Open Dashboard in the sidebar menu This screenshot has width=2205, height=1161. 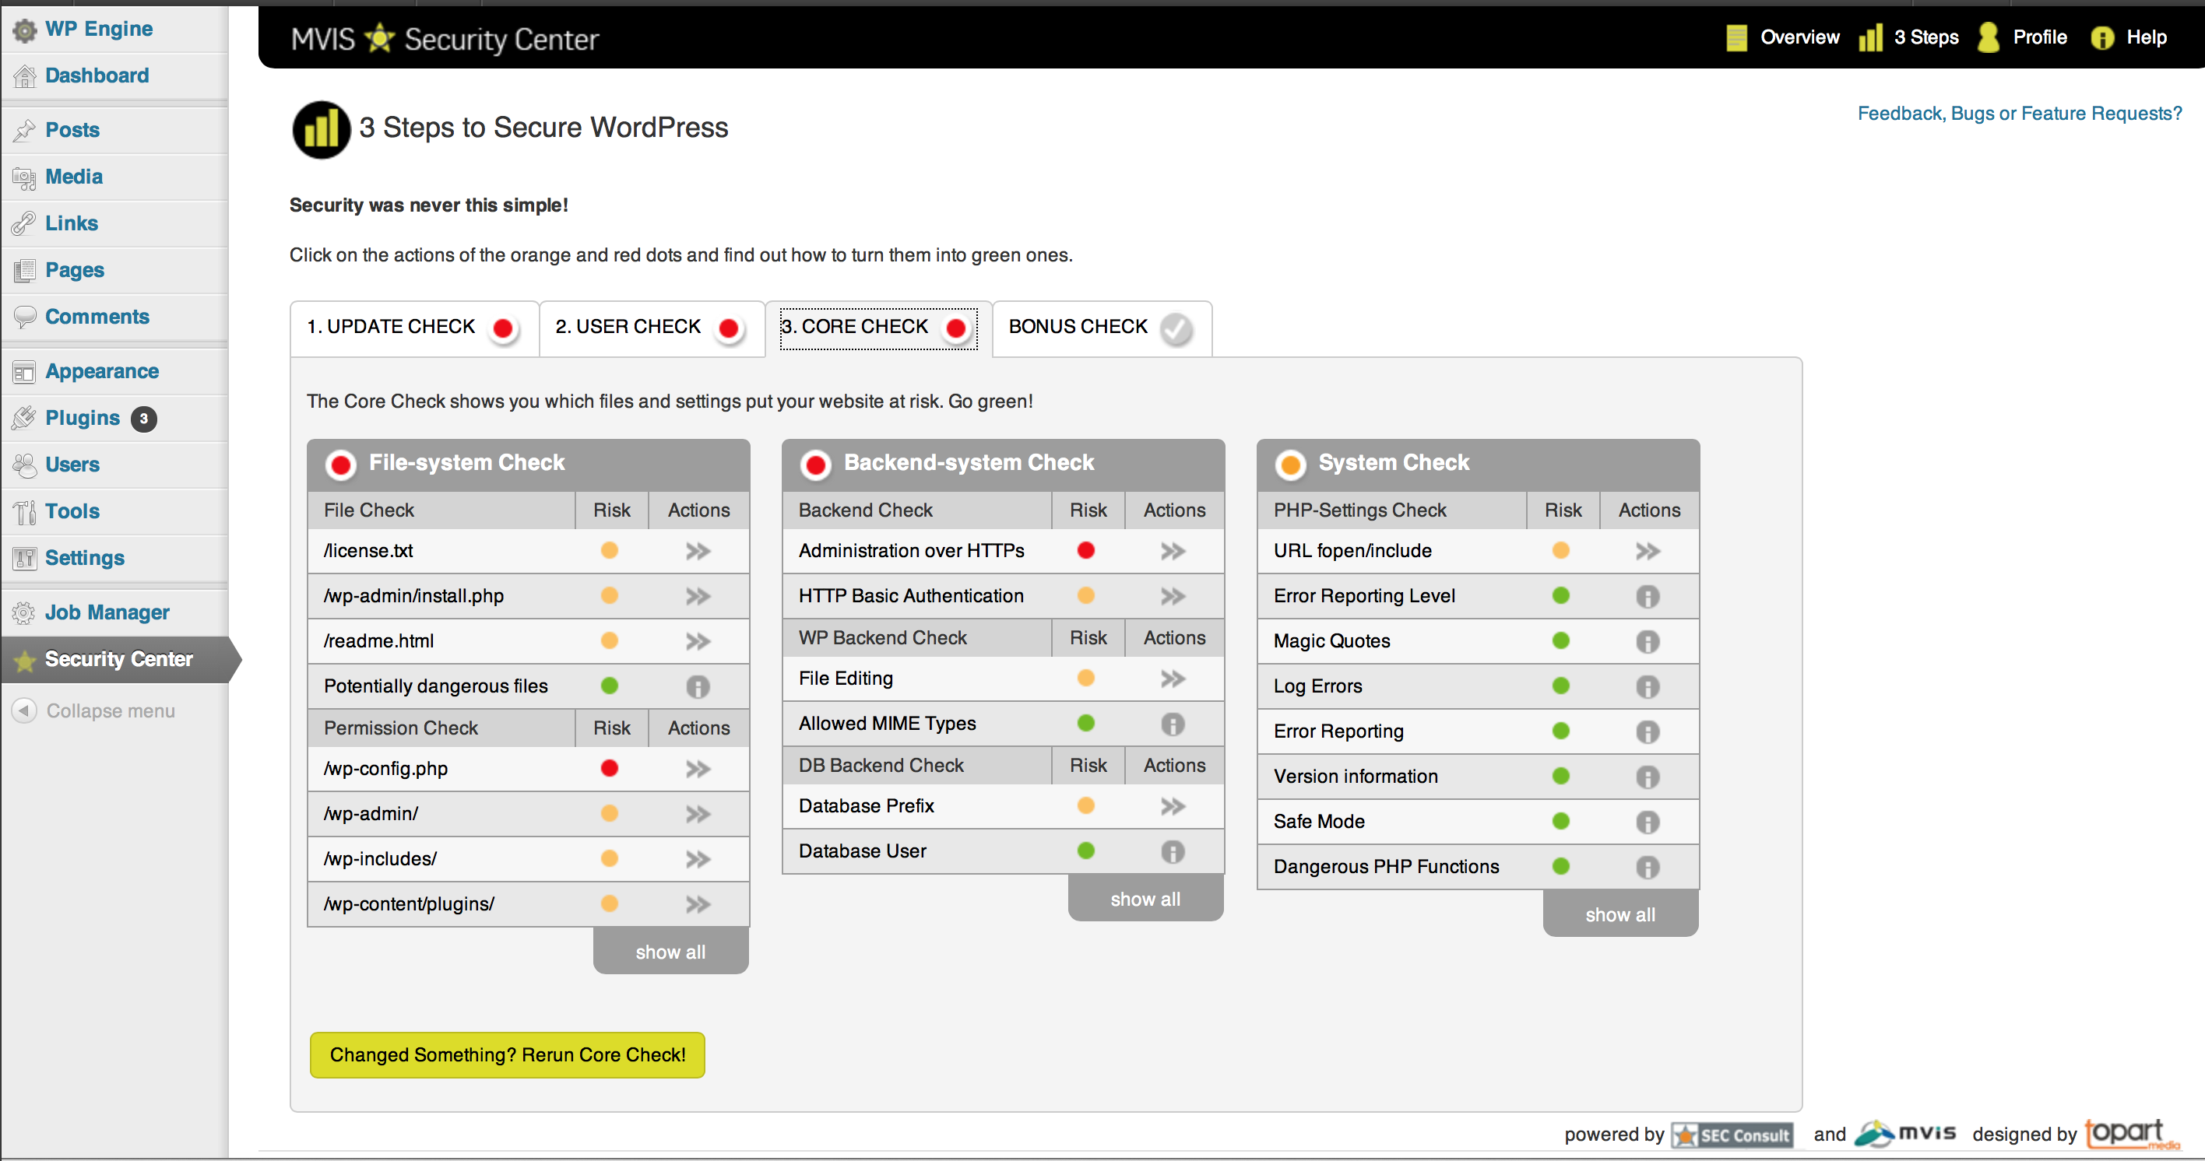114,76
